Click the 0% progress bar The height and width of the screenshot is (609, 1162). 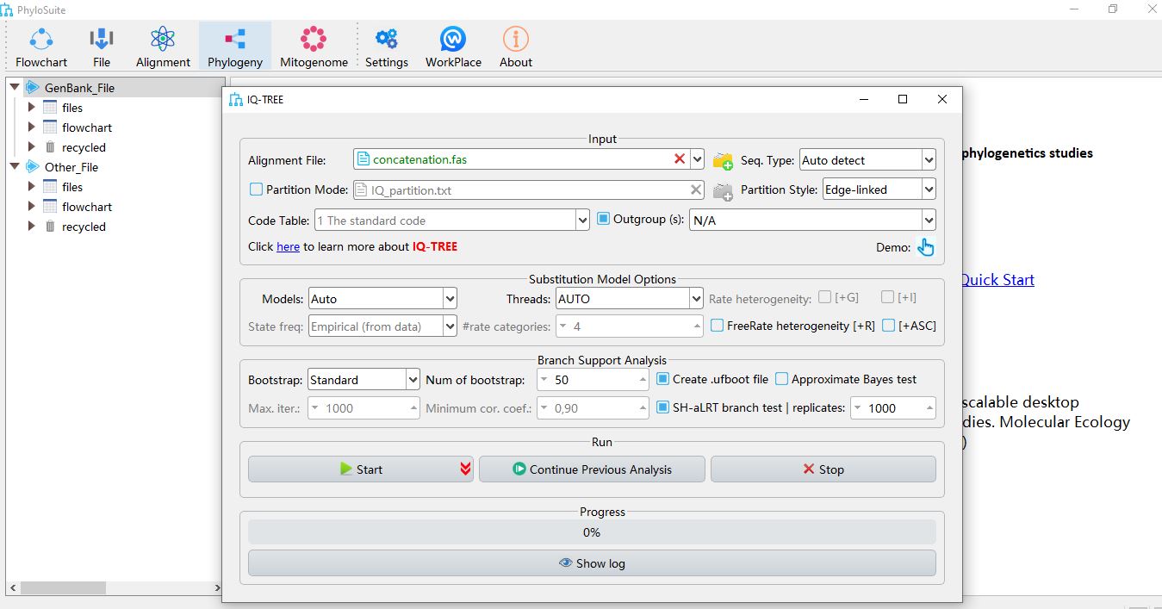[592, 532]
